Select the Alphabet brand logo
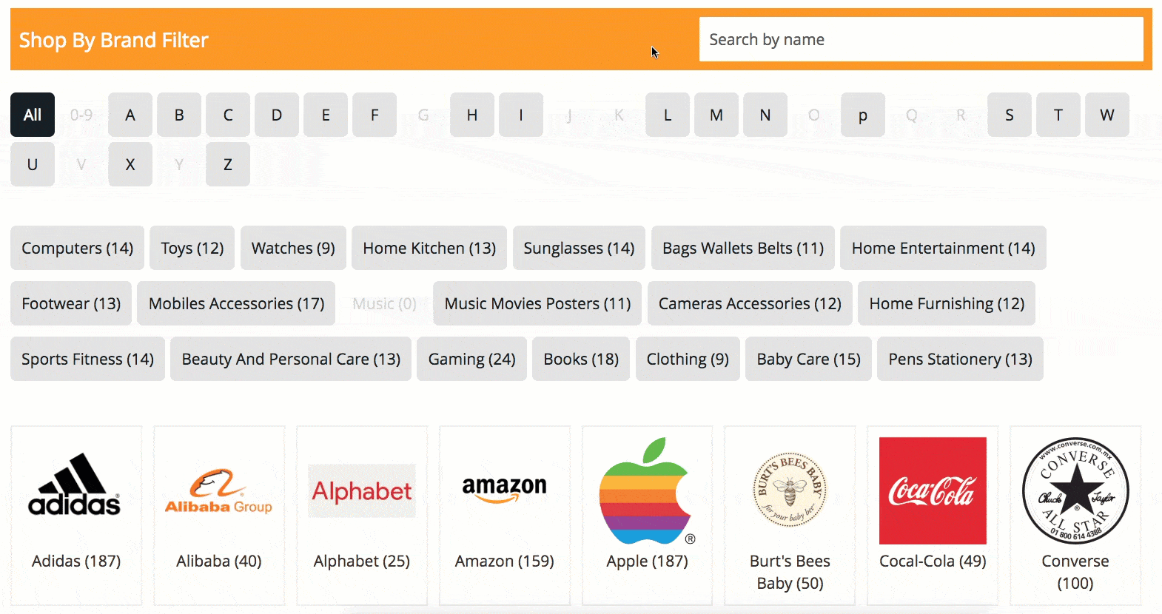The image size is (1162, 614). pos(362,490)
